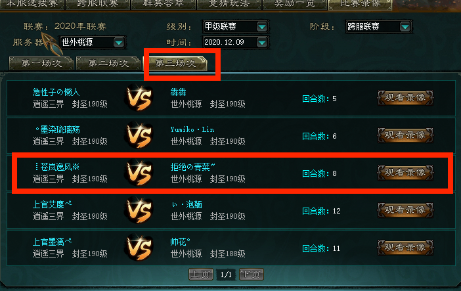Switch to the 第二场次 tab
Screen dimensions: 461x291
108,63
